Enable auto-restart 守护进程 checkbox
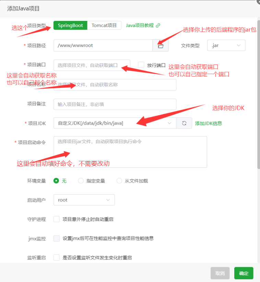Viewport: 260px width, 282px height. pos(57,219)
